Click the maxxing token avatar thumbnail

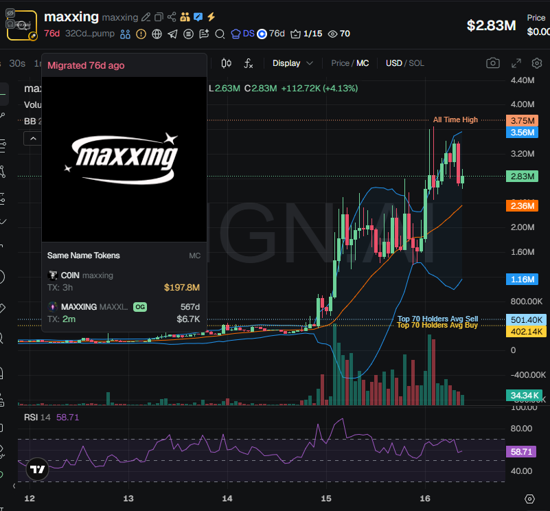[22, 25]
